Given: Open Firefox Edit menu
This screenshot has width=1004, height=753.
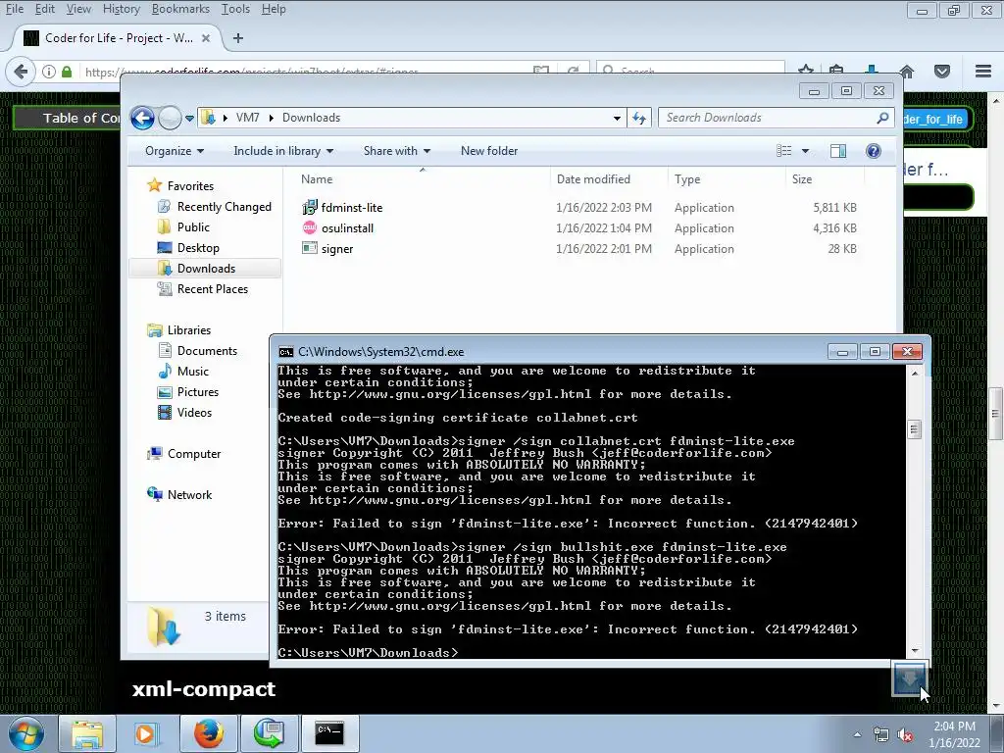Looking at the screenshot, I should tap(44, 9).
